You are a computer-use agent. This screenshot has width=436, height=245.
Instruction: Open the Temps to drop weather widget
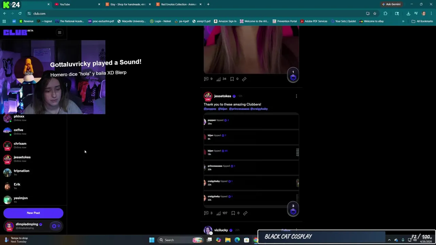coord(15,240)
